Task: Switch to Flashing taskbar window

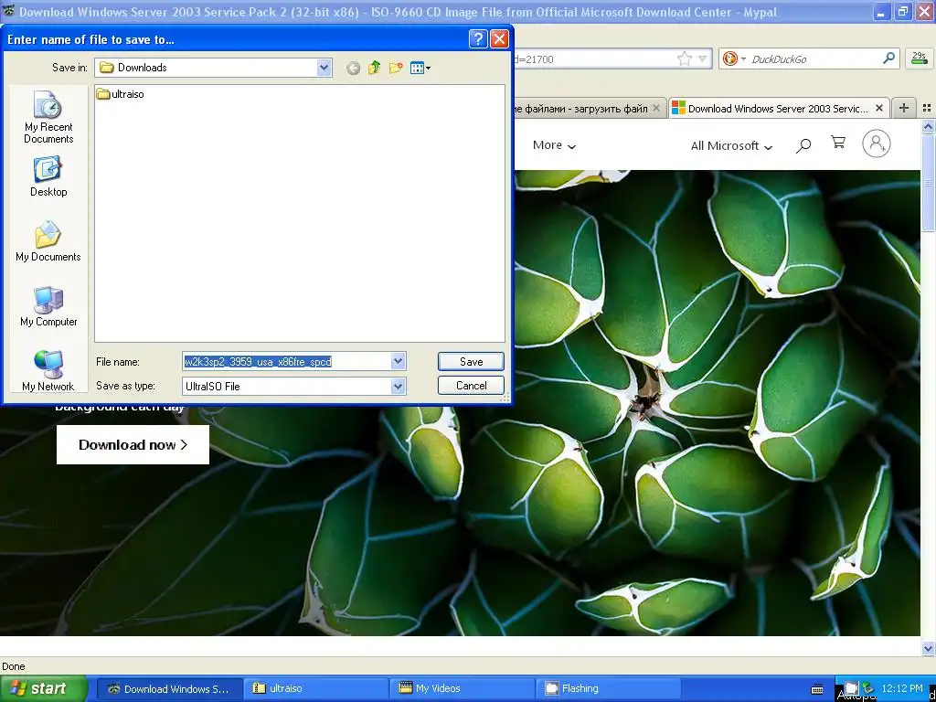Action: (609, 688)
